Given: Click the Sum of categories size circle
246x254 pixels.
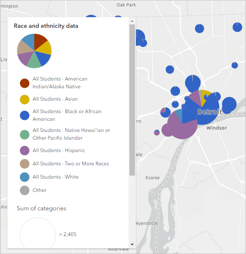Looking at the screenshot, I should pyautogui.click(x=38, y=233).
